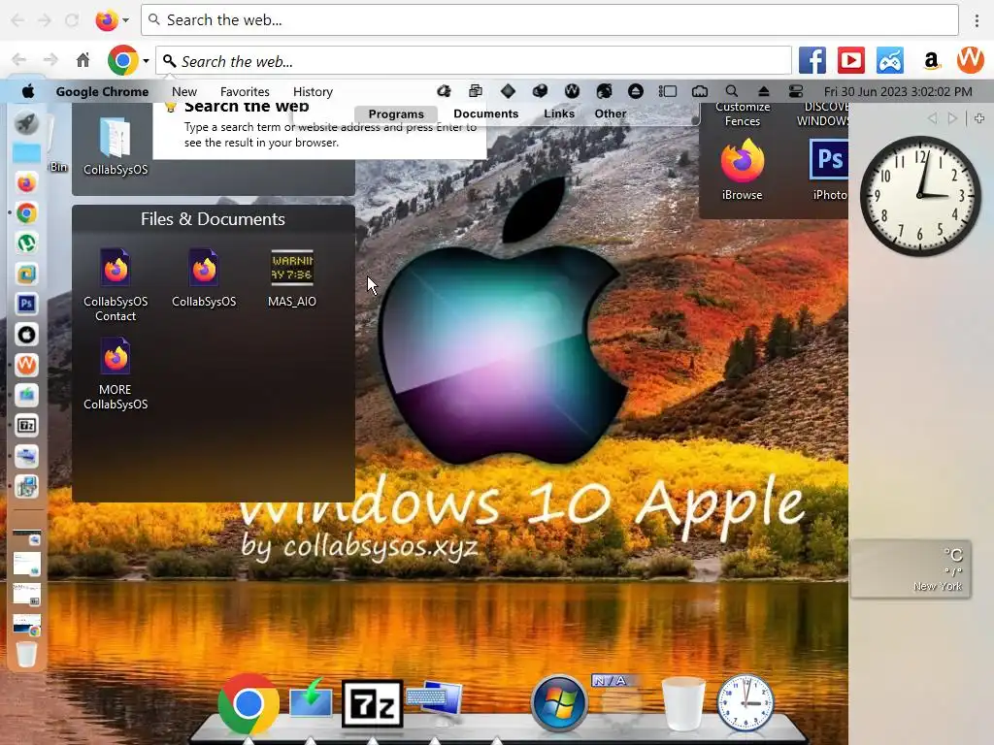Open trash at bottom of left dock
Screen dimensions: 994x745
tap(26, 654)
